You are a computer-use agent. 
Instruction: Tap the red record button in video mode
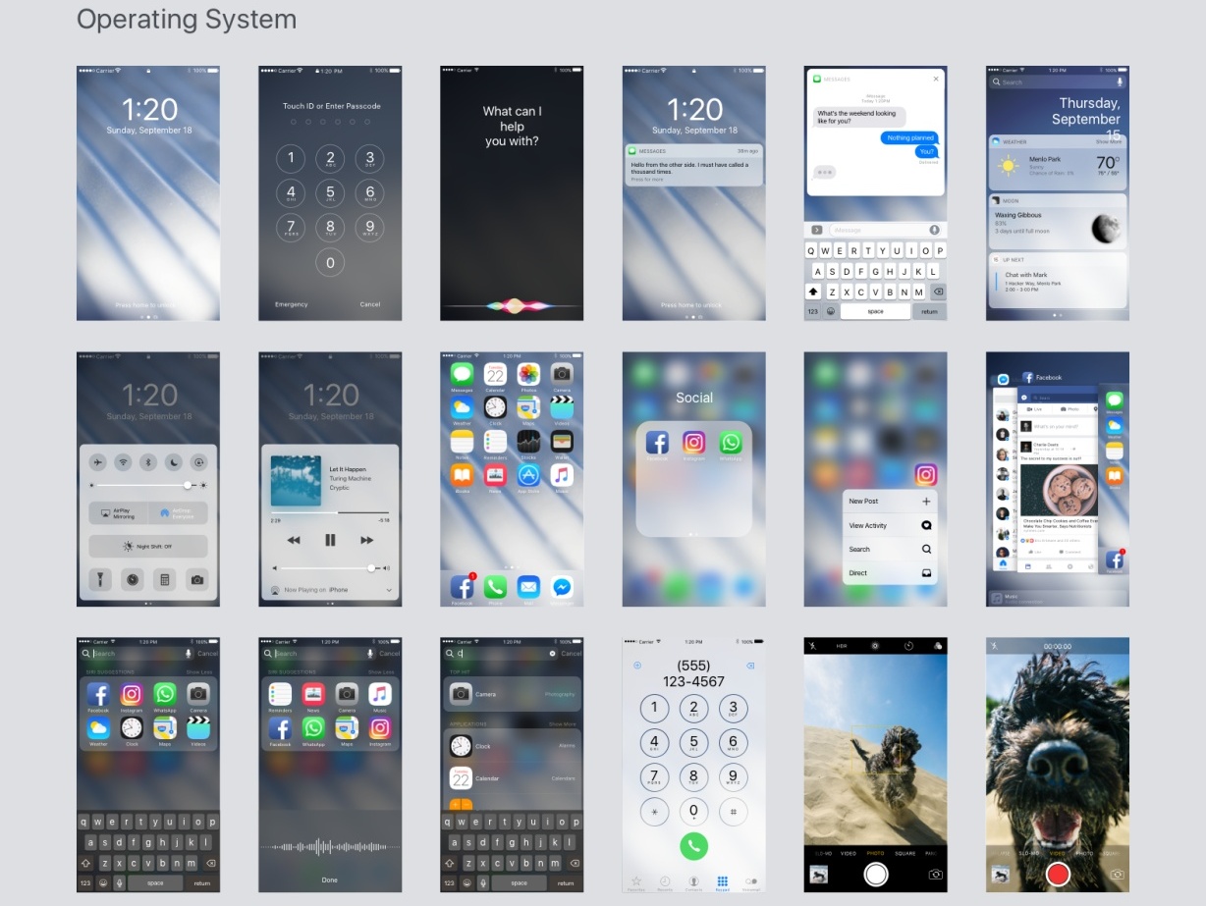tap(1057, 874)
